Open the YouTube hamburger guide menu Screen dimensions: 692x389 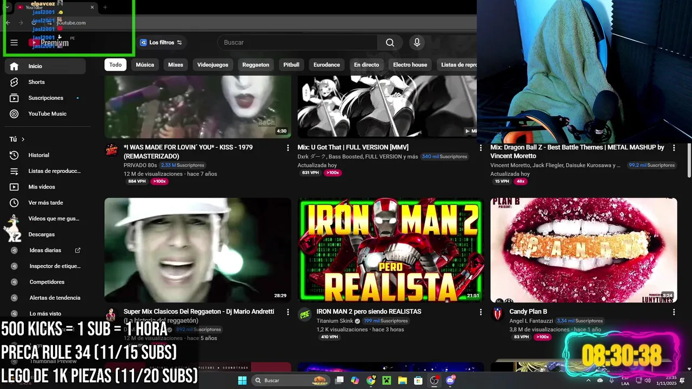[14, 43]
